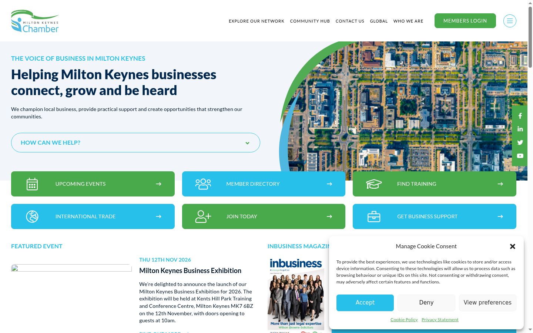
Task: Open Contact Us menu item
Action: click(350, 21)
